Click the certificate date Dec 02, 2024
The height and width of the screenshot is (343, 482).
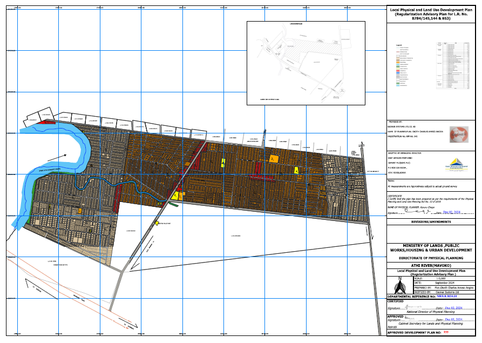pyautogui.click(x=452, y=212)
